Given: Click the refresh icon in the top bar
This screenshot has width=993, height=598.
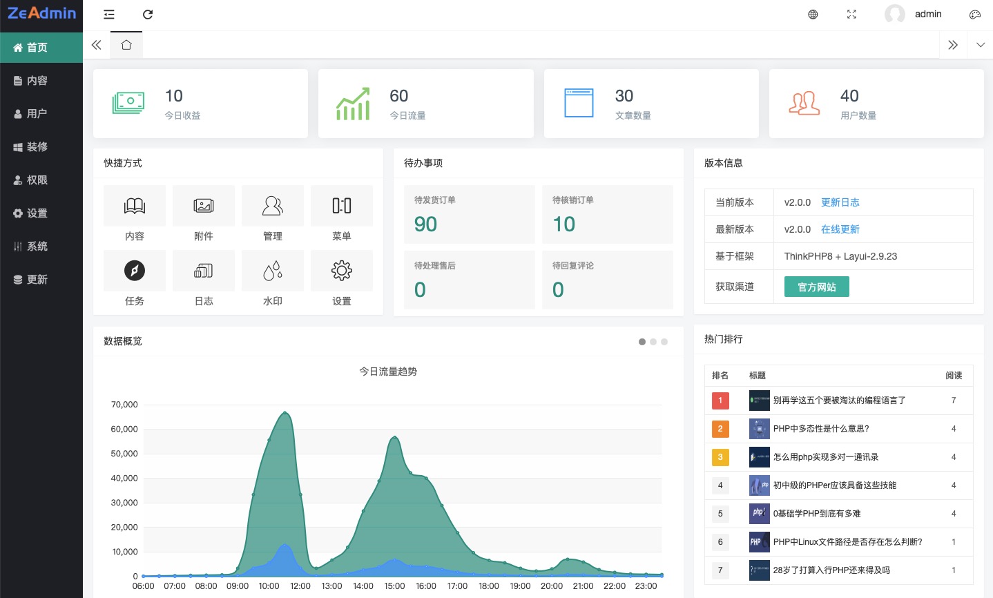Looking at the screenshot, I should [148, 15].
